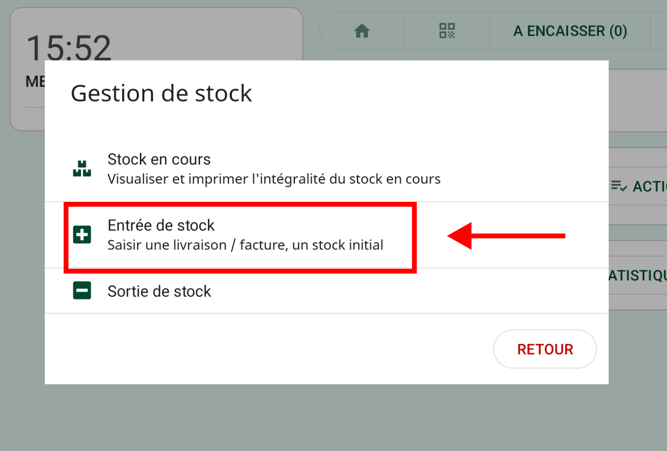Open the partially visible ATISTIQU button

tap(638, 276)
